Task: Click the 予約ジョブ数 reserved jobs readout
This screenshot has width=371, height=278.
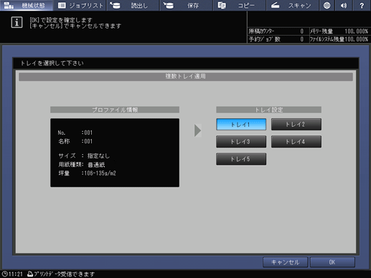Action: click(276, 39)
